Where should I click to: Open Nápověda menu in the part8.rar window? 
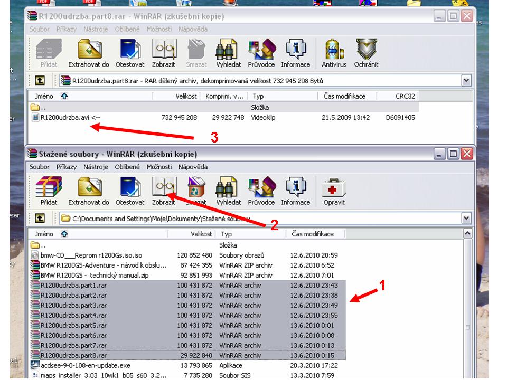(x=193, y=29)
